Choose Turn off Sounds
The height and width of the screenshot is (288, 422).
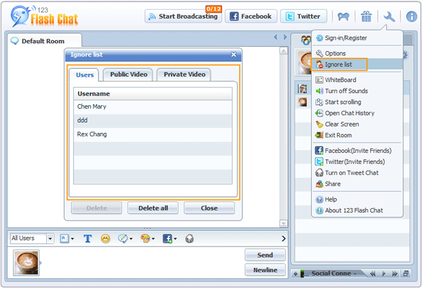(357, 91)
